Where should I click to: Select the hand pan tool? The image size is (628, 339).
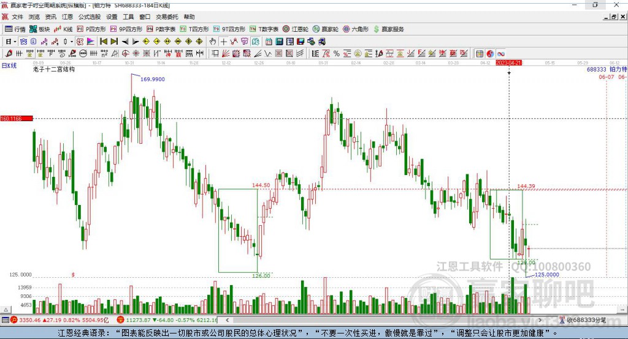coord(213,42)
